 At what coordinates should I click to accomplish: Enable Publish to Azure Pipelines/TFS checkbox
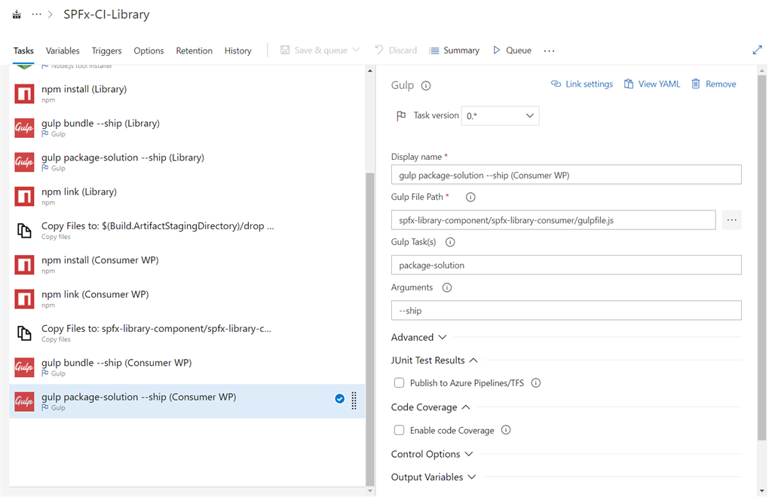click(400, 383)
